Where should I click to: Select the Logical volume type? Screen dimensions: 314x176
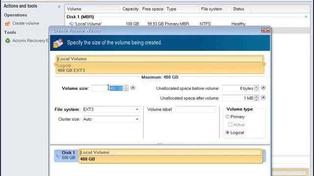[228, 132]
